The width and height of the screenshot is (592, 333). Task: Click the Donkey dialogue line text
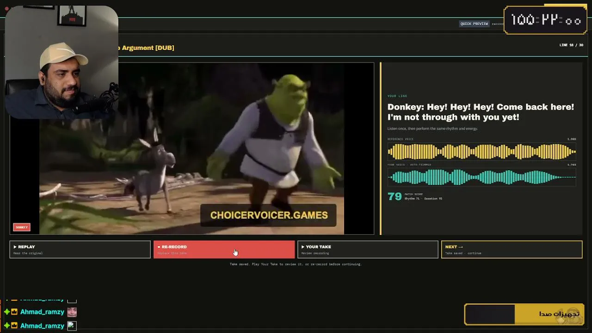point(481,112)
